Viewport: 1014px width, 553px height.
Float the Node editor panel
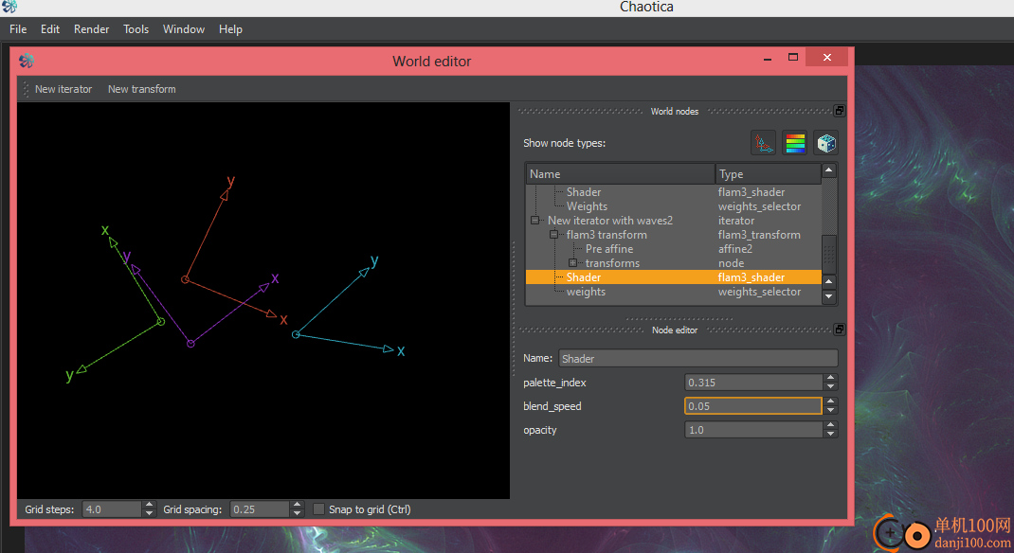pos(839,330)
